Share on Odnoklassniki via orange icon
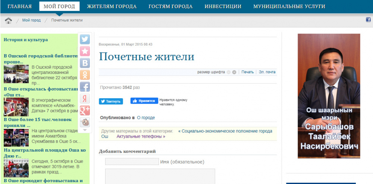 (x=85, y=75)
